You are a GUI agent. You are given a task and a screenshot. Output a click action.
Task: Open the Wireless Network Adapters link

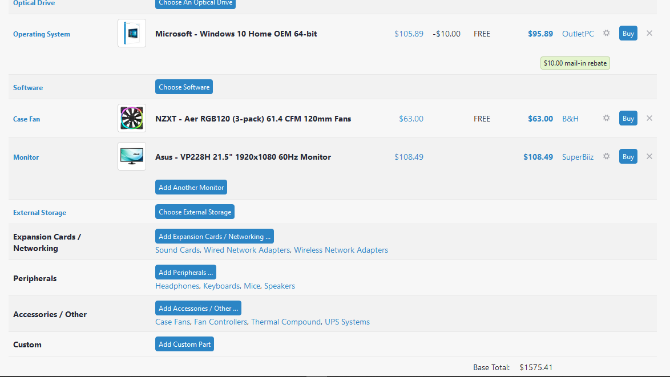pyautogui.click(x=341, y=250)
